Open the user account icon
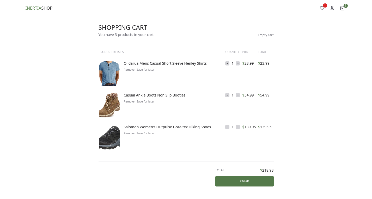372x199 pixels. pyautogui.click(x=332, y=8)
